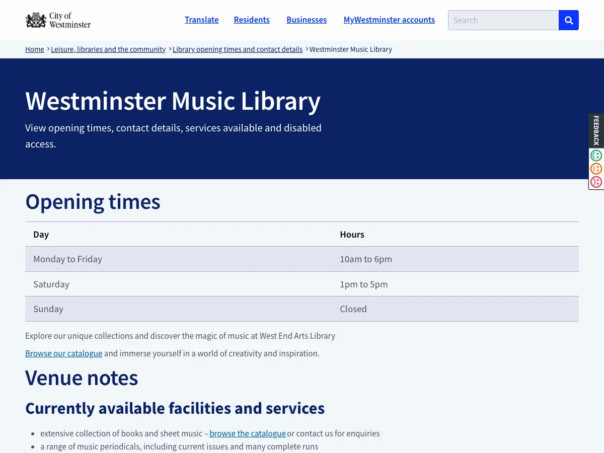
Task: Open Leisure, libraries and the community breadcrumb
Action: pos(108,49)
